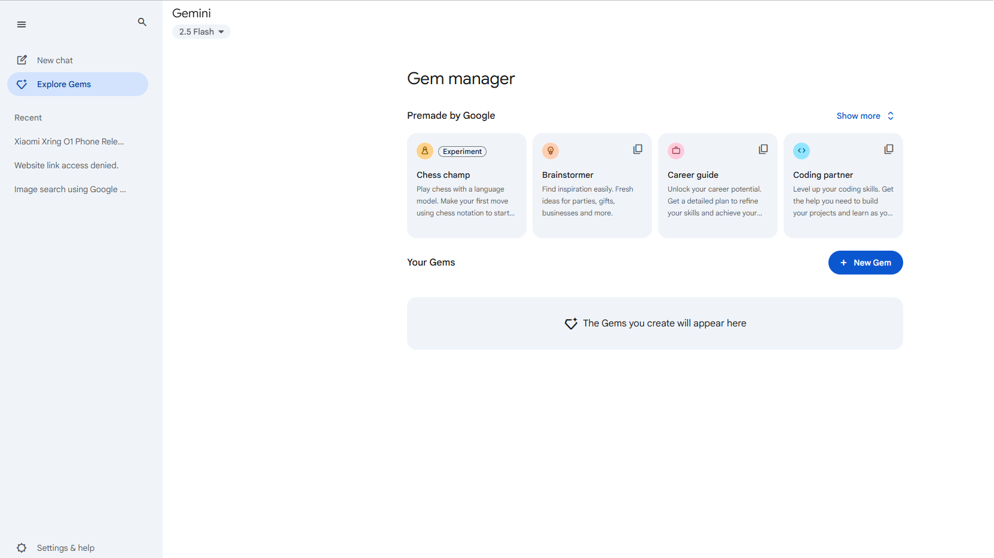Viewport: 994px width, 558px height.
Task: Open the hamburger main menu icon
Action: click(22, 24)
